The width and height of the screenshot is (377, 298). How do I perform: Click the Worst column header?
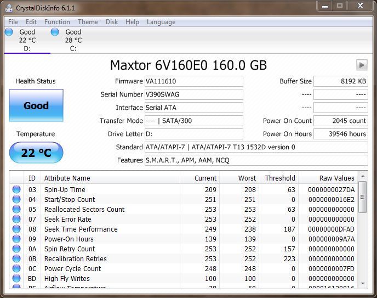click(x=239, y=178)
